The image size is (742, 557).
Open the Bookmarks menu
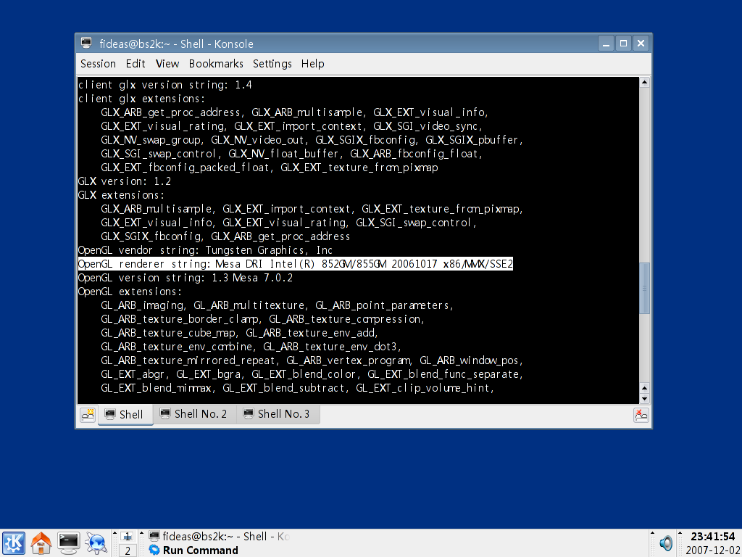[x=216, y=64]
